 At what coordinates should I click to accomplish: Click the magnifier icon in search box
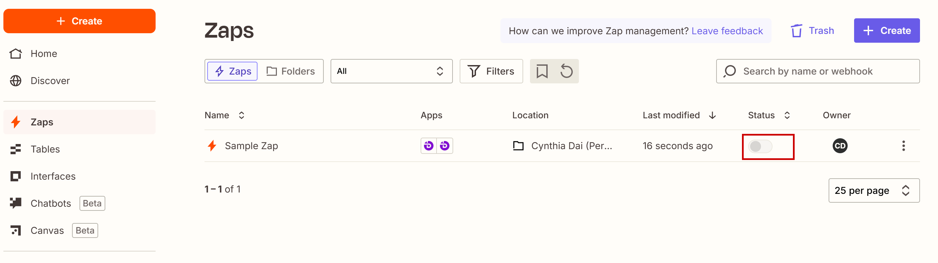click(x=730, y=71)
